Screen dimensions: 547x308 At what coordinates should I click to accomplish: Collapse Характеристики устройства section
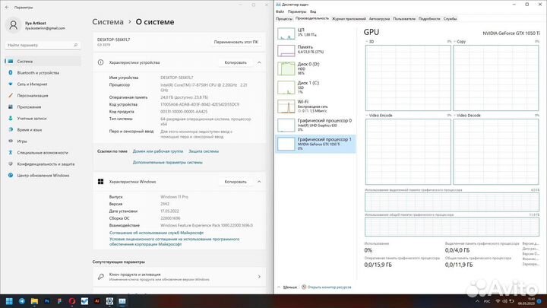pyautogui.click(x=259, y=62)
